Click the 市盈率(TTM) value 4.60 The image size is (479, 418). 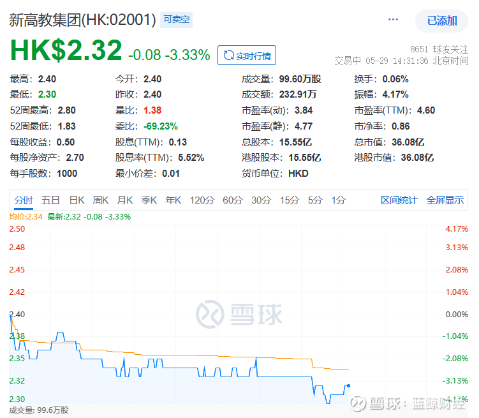426,110
